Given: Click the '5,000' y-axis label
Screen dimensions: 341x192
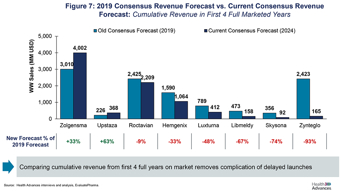Looking at the screenshot, I should 45,36.
